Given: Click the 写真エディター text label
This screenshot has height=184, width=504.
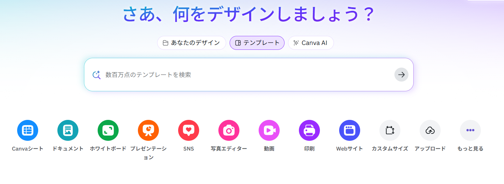Looking at the screenshot, I should pyautogui.click(x=229, y=149).
